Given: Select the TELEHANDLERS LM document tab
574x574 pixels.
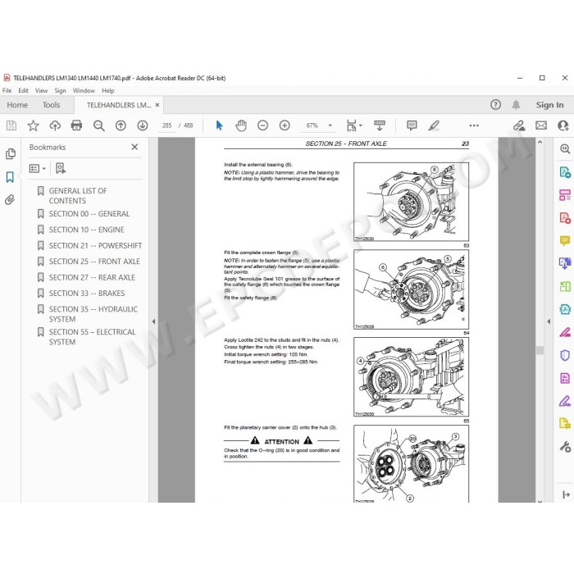Looking at the screenshot, I should pyautogui.click(x=119, y=105).
